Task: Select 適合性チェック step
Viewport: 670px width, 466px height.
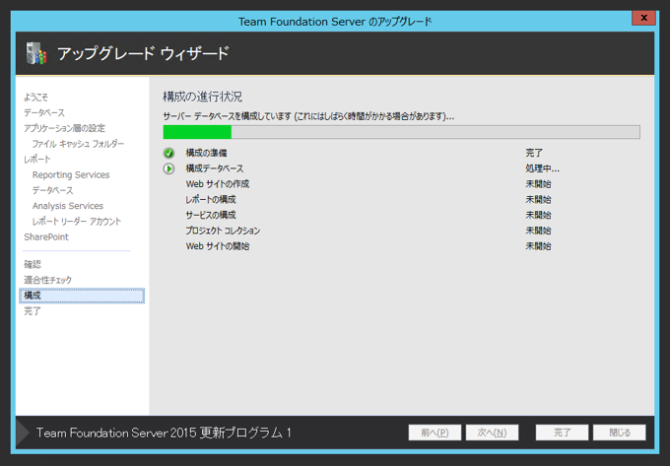Action: pyautogui.click(x=48, y=280)
